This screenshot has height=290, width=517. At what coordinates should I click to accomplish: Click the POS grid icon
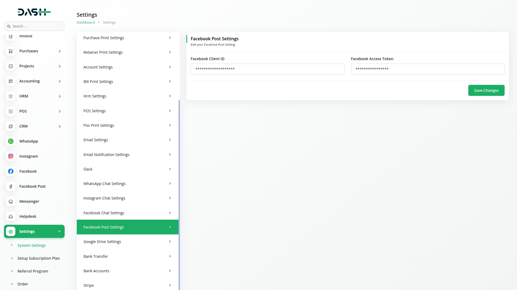point(11,111)
